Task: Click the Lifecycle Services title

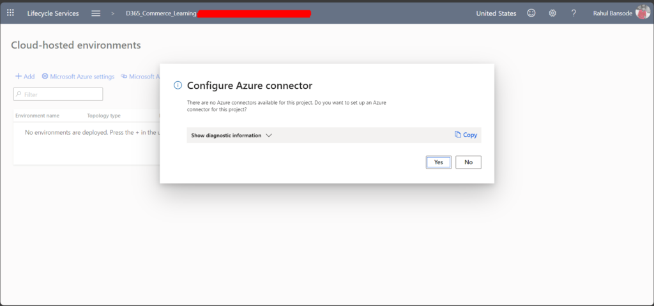Action: pos(53,13)
